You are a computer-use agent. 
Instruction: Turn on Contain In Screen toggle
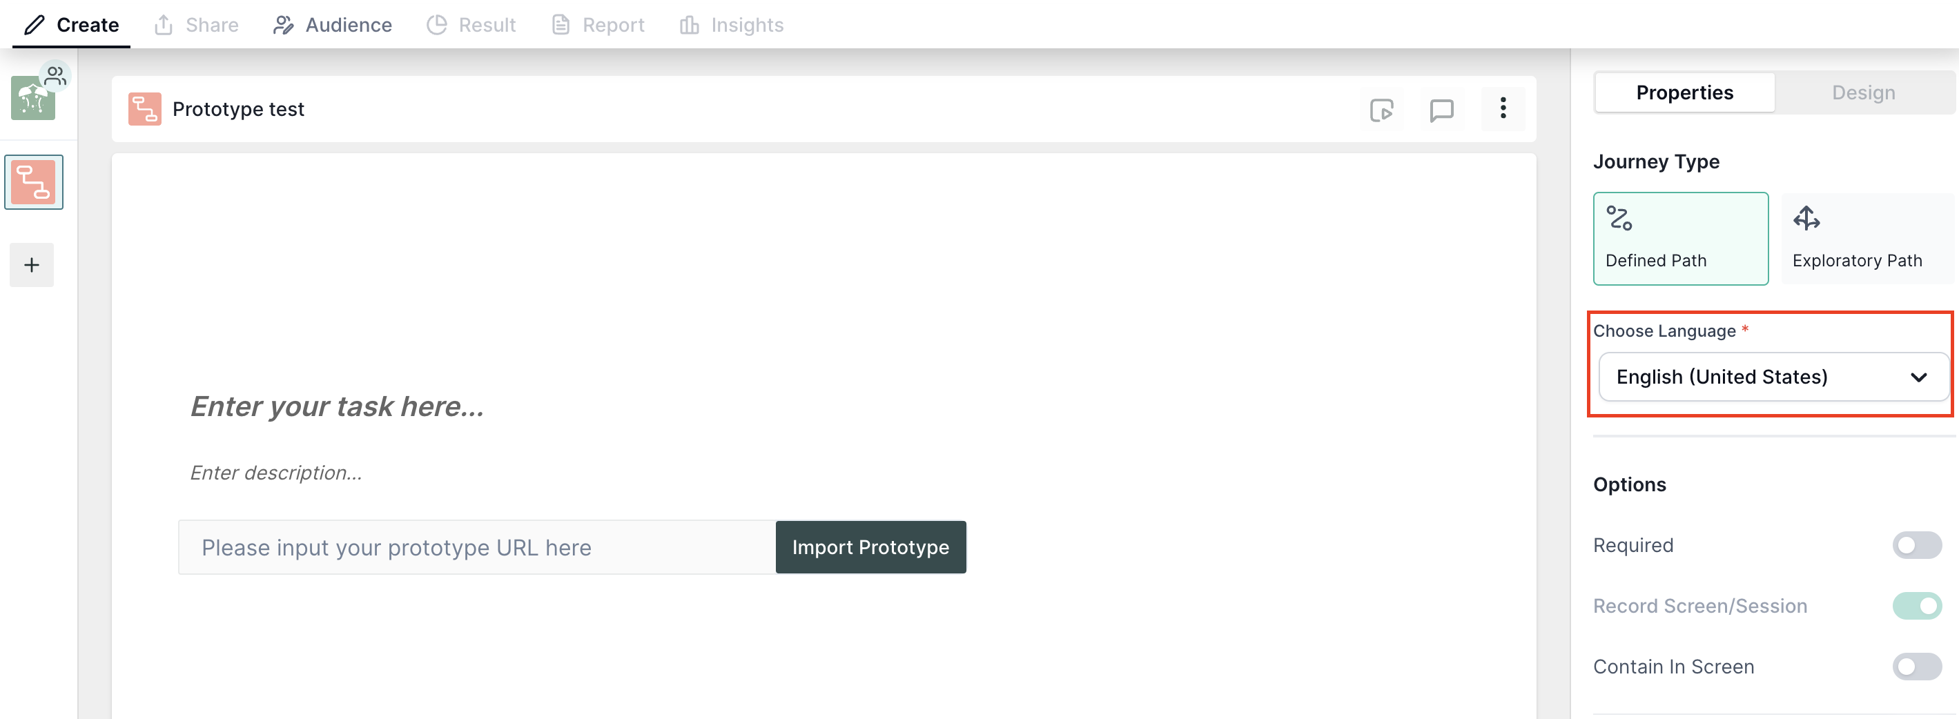click(1916, 667)
